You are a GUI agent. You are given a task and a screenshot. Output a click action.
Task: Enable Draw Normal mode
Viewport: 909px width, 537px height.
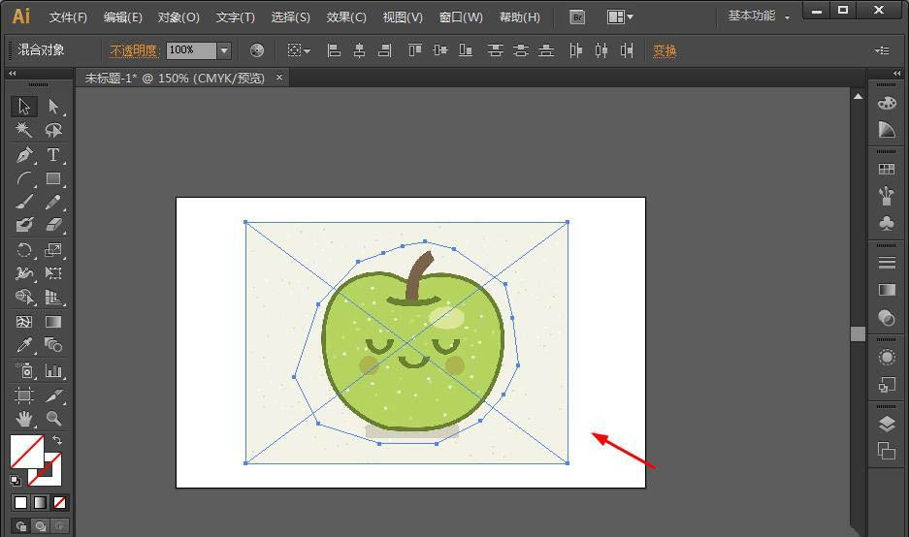21,526
